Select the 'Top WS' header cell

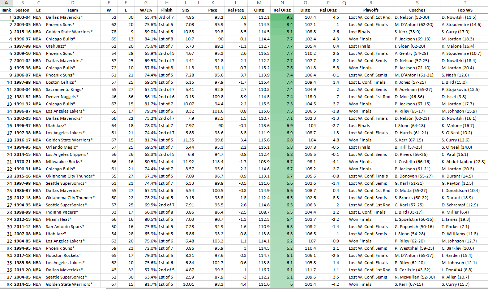pyautogui.click(x=464, y=10)
